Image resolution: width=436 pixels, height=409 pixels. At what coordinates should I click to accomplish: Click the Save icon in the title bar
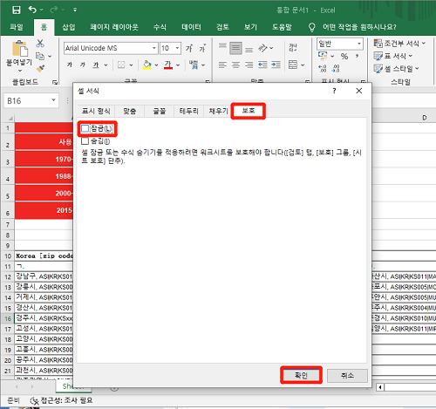[x=17, y=10]
